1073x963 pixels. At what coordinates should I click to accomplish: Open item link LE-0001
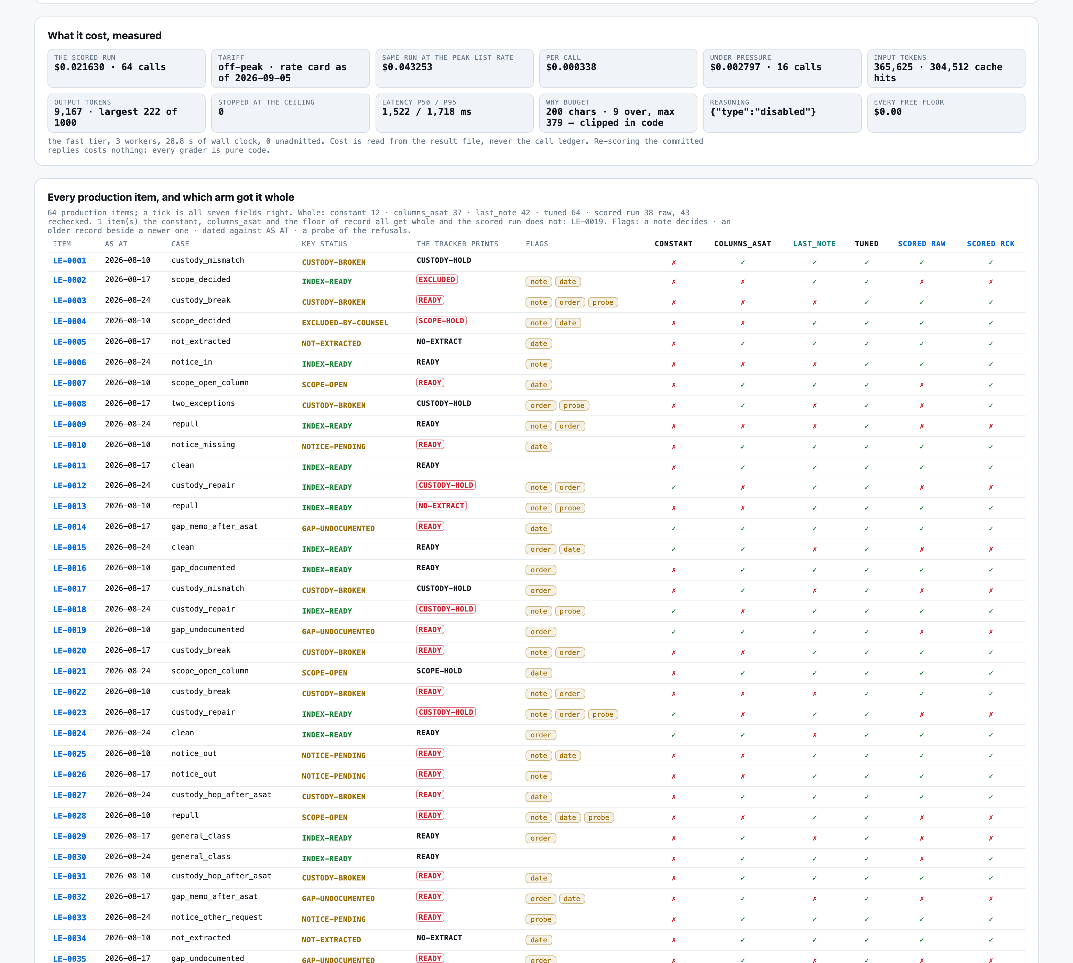coord(69,260)
